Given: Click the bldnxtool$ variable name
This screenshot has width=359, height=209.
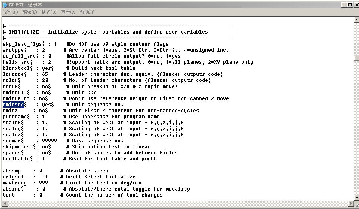Looking at the screenshot, I should coord(18,68).
